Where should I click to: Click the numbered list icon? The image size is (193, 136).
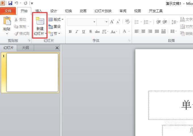pos(146,22)
